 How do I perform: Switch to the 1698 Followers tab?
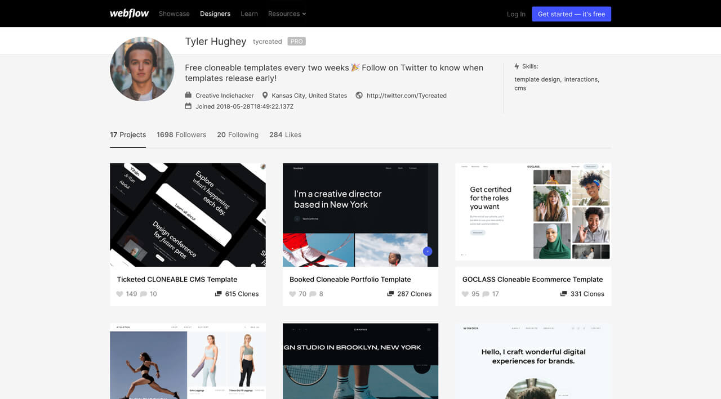click(181, 135)
